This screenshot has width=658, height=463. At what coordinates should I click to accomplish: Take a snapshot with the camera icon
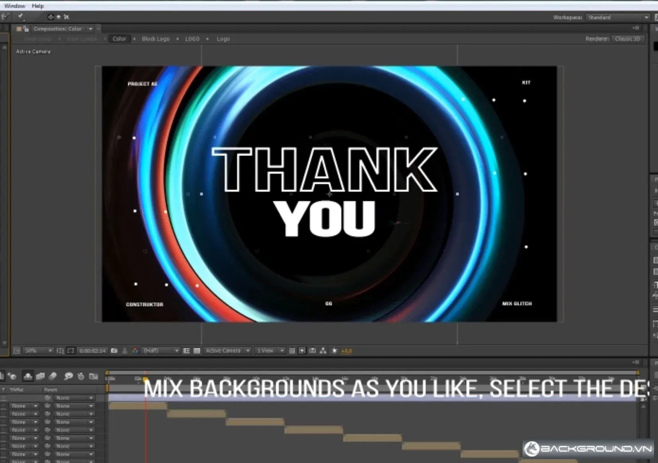point(114,351)
